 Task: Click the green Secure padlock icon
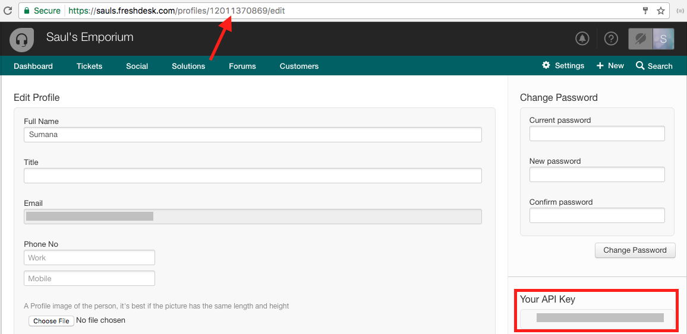[x=27, y=11]
